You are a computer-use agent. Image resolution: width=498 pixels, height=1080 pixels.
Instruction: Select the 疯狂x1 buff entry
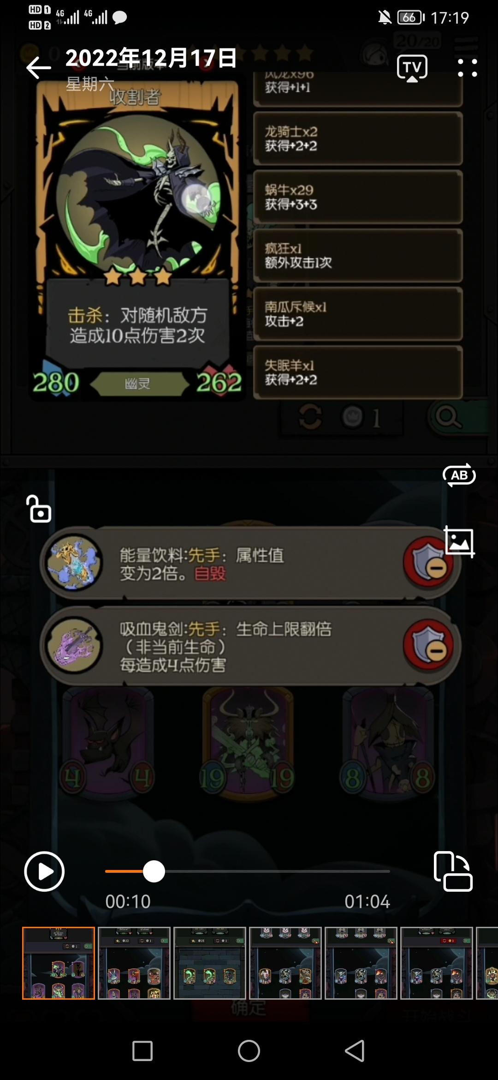coord(358,255)
